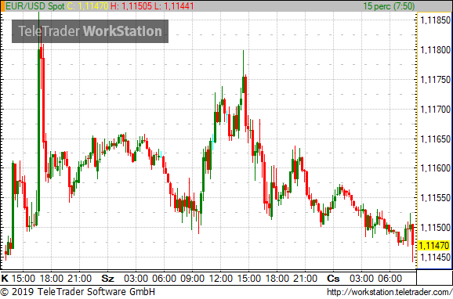
Task: Click the orange marker beside EUR/USD Spot
Action: [x=2, y=6]
